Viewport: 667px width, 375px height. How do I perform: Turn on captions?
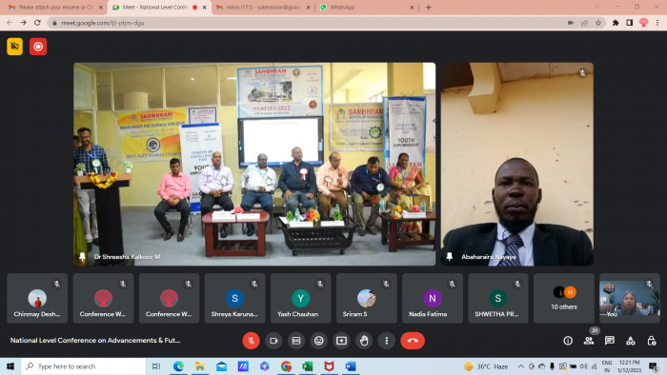[x=296, y=341]
